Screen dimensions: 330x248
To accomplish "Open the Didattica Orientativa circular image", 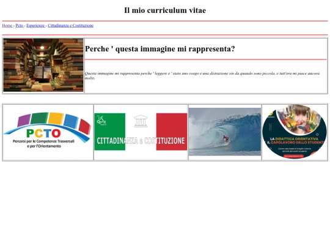I will click(294, 132).
